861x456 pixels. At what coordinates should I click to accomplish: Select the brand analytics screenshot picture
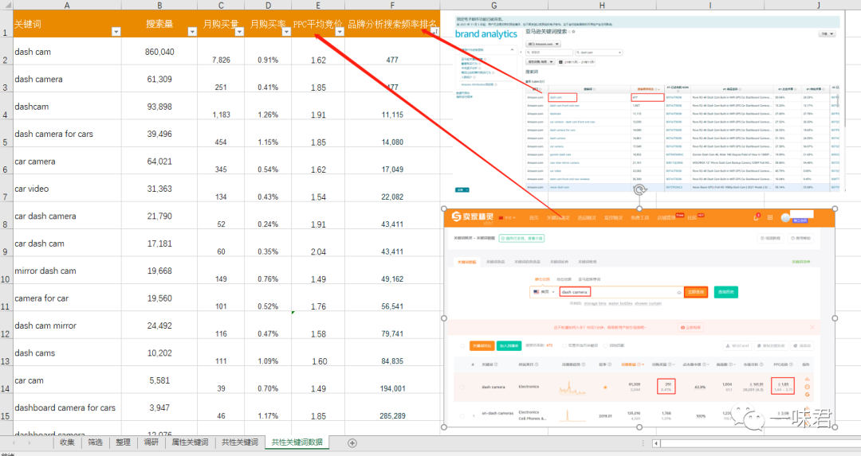coord(648,104)
